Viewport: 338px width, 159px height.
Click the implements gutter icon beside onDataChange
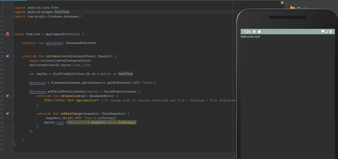[8, 114]
